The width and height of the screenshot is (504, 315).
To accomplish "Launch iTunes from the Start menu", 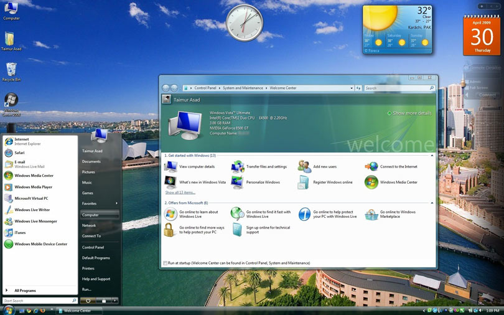I will tap(21, 233).
